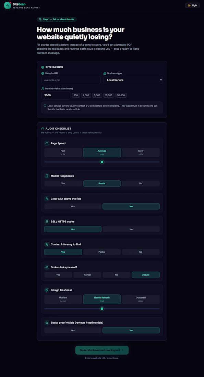The image size is (204, 377).
Task: Select Fast under Page Speed
Action: tap(63, 153)
